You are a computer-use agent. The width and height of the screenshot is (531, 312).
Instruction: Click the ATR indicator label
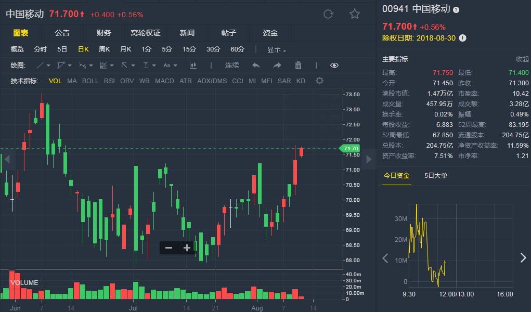186,81
